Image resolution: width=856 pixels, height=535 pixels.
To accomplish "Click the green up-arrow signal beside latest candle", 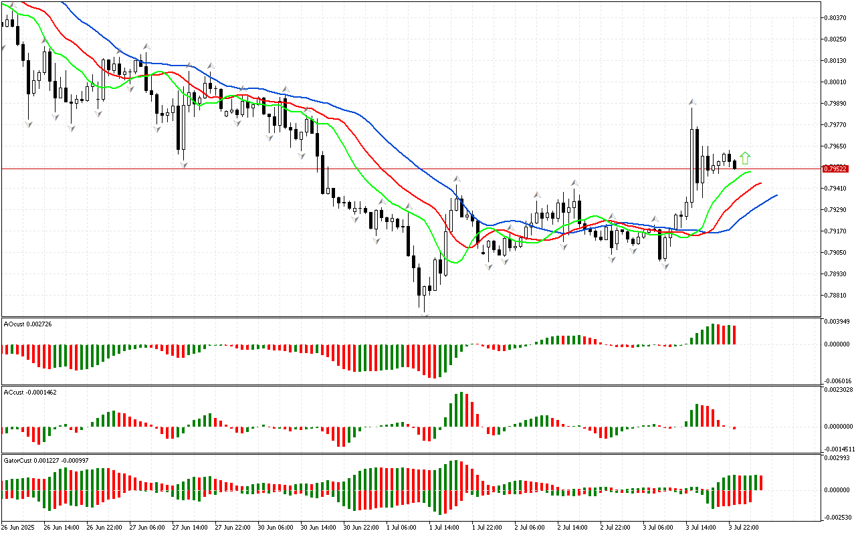I will (745, 158).
